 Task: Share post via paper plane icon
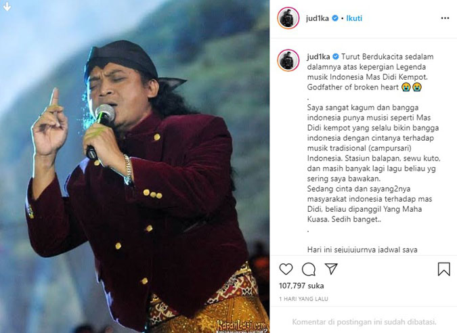[331, 269]
